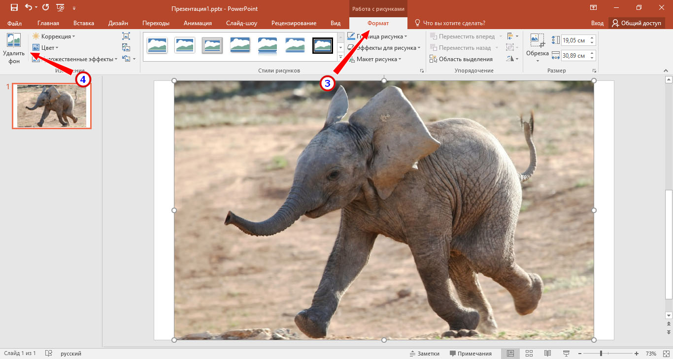The width and height of the screenshot is (673, 359).
Task: Open the Цвет dropdown
Action: (x=45, y=48)
